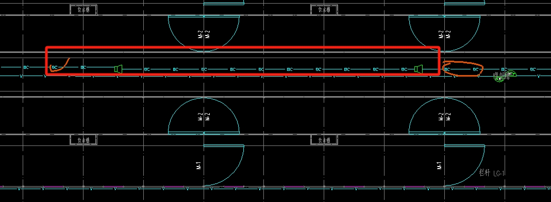Select the top-left 饮水槽 label box

coord(84,10)
